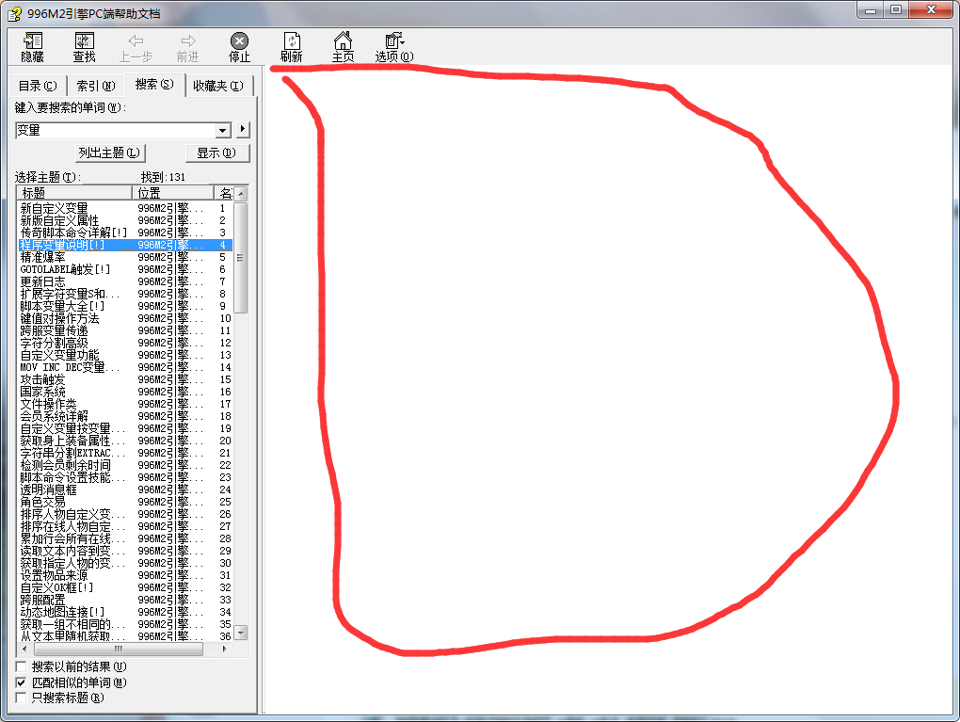This screenshot has width=960, height=722.
Task: Click the 索引 tab
Action: point(95,86)
